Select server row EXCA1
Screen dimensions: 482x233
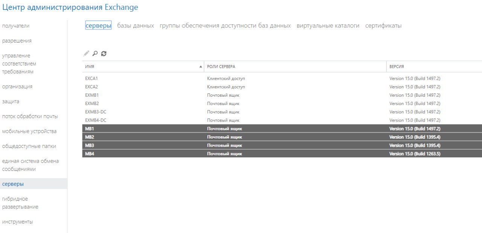click(282, 79)
